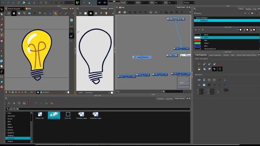The width and height of the screenshot is (260, 146).
Task: Toggle enable square on top Drawing node
Action: coord(168,19)
